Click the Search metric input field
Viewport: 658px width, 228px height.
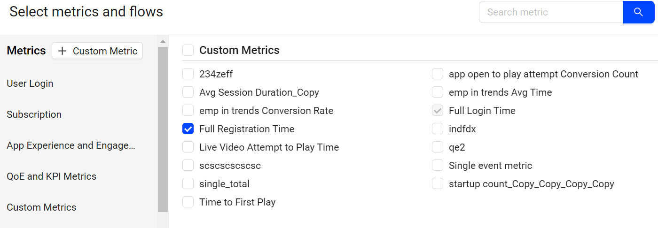coord(550,12)
